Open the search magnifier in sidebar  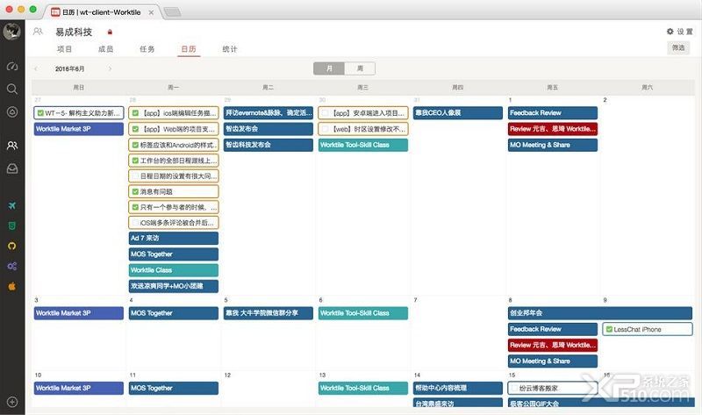tap(12, 89)
